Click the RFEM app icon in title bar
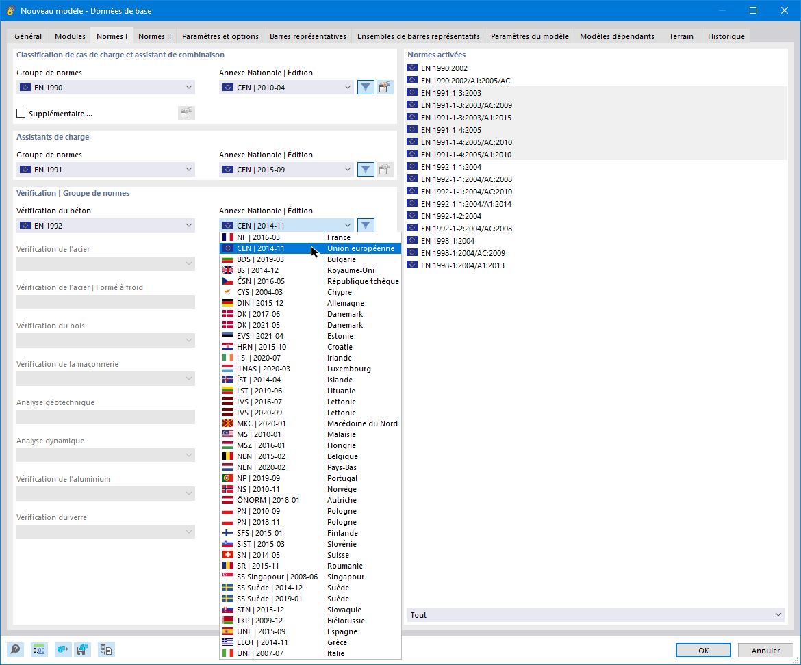The height and width of the screenshot is (665, 801). pyautogui.click(x=10, y=10)
